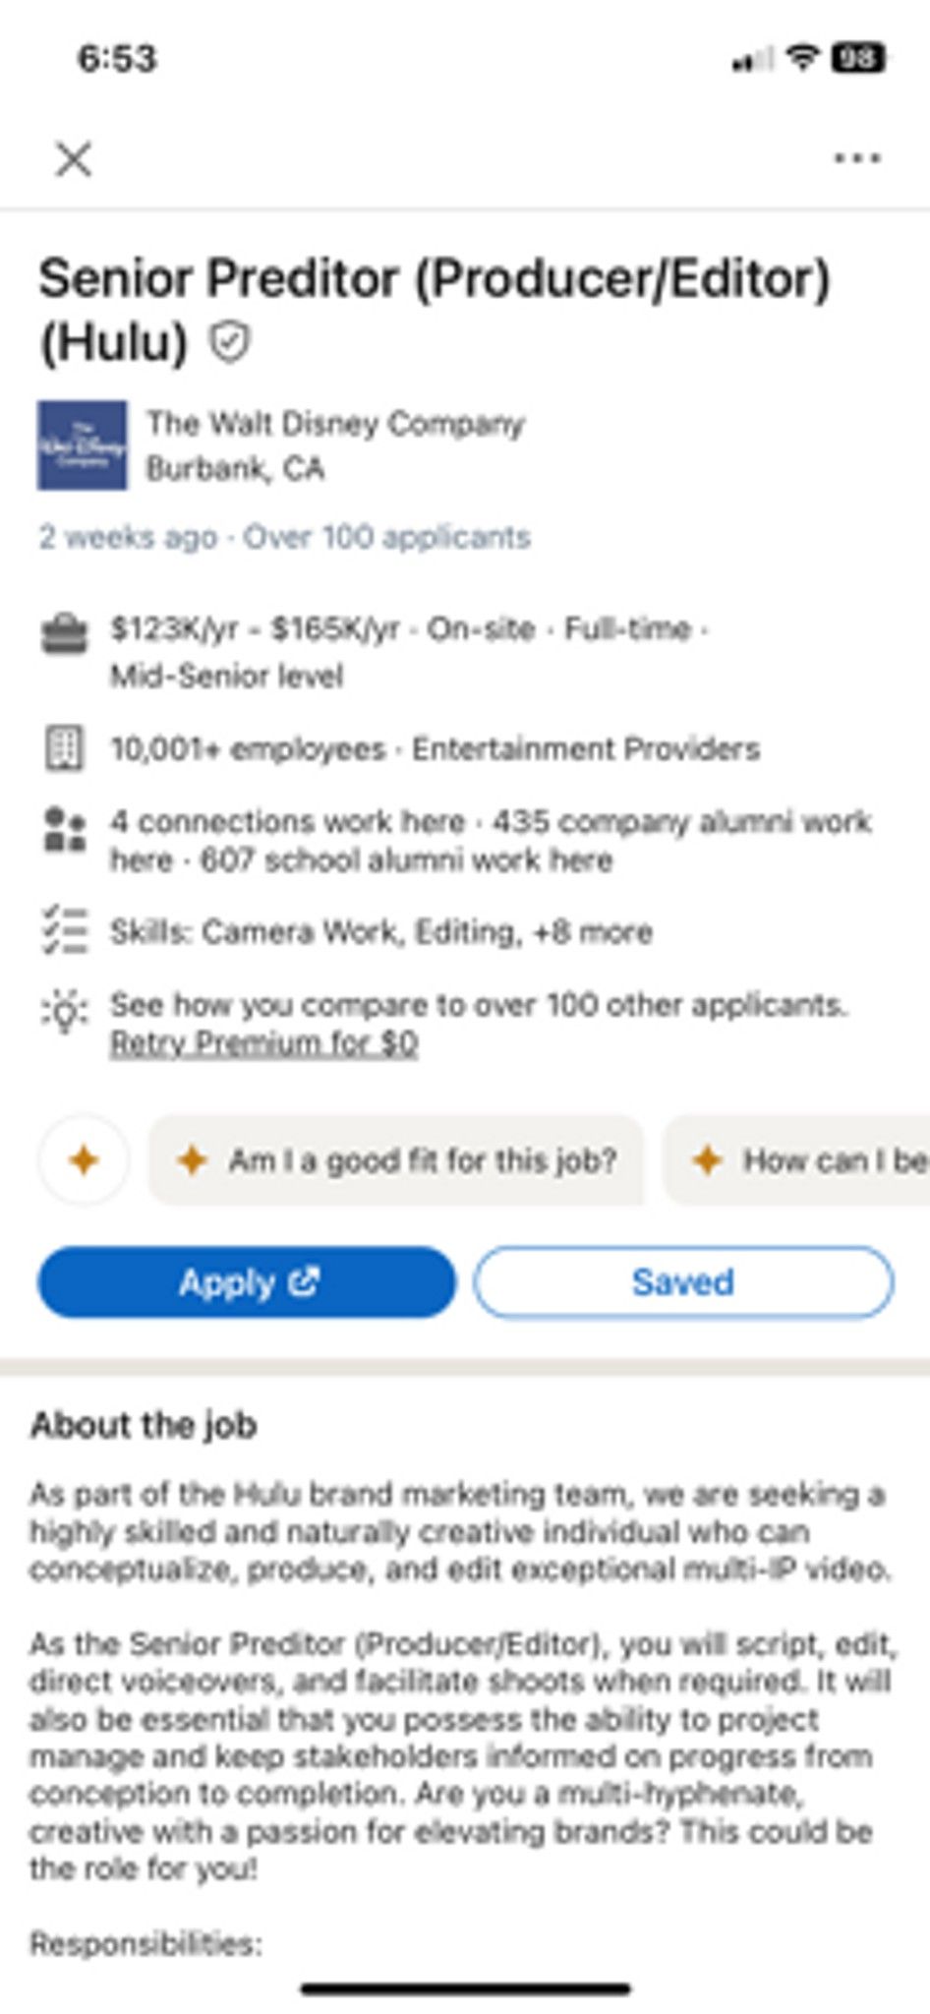Tap the round AI sparkle button
This screenshot has width=930, height=2014.
tap(84, 1160)
